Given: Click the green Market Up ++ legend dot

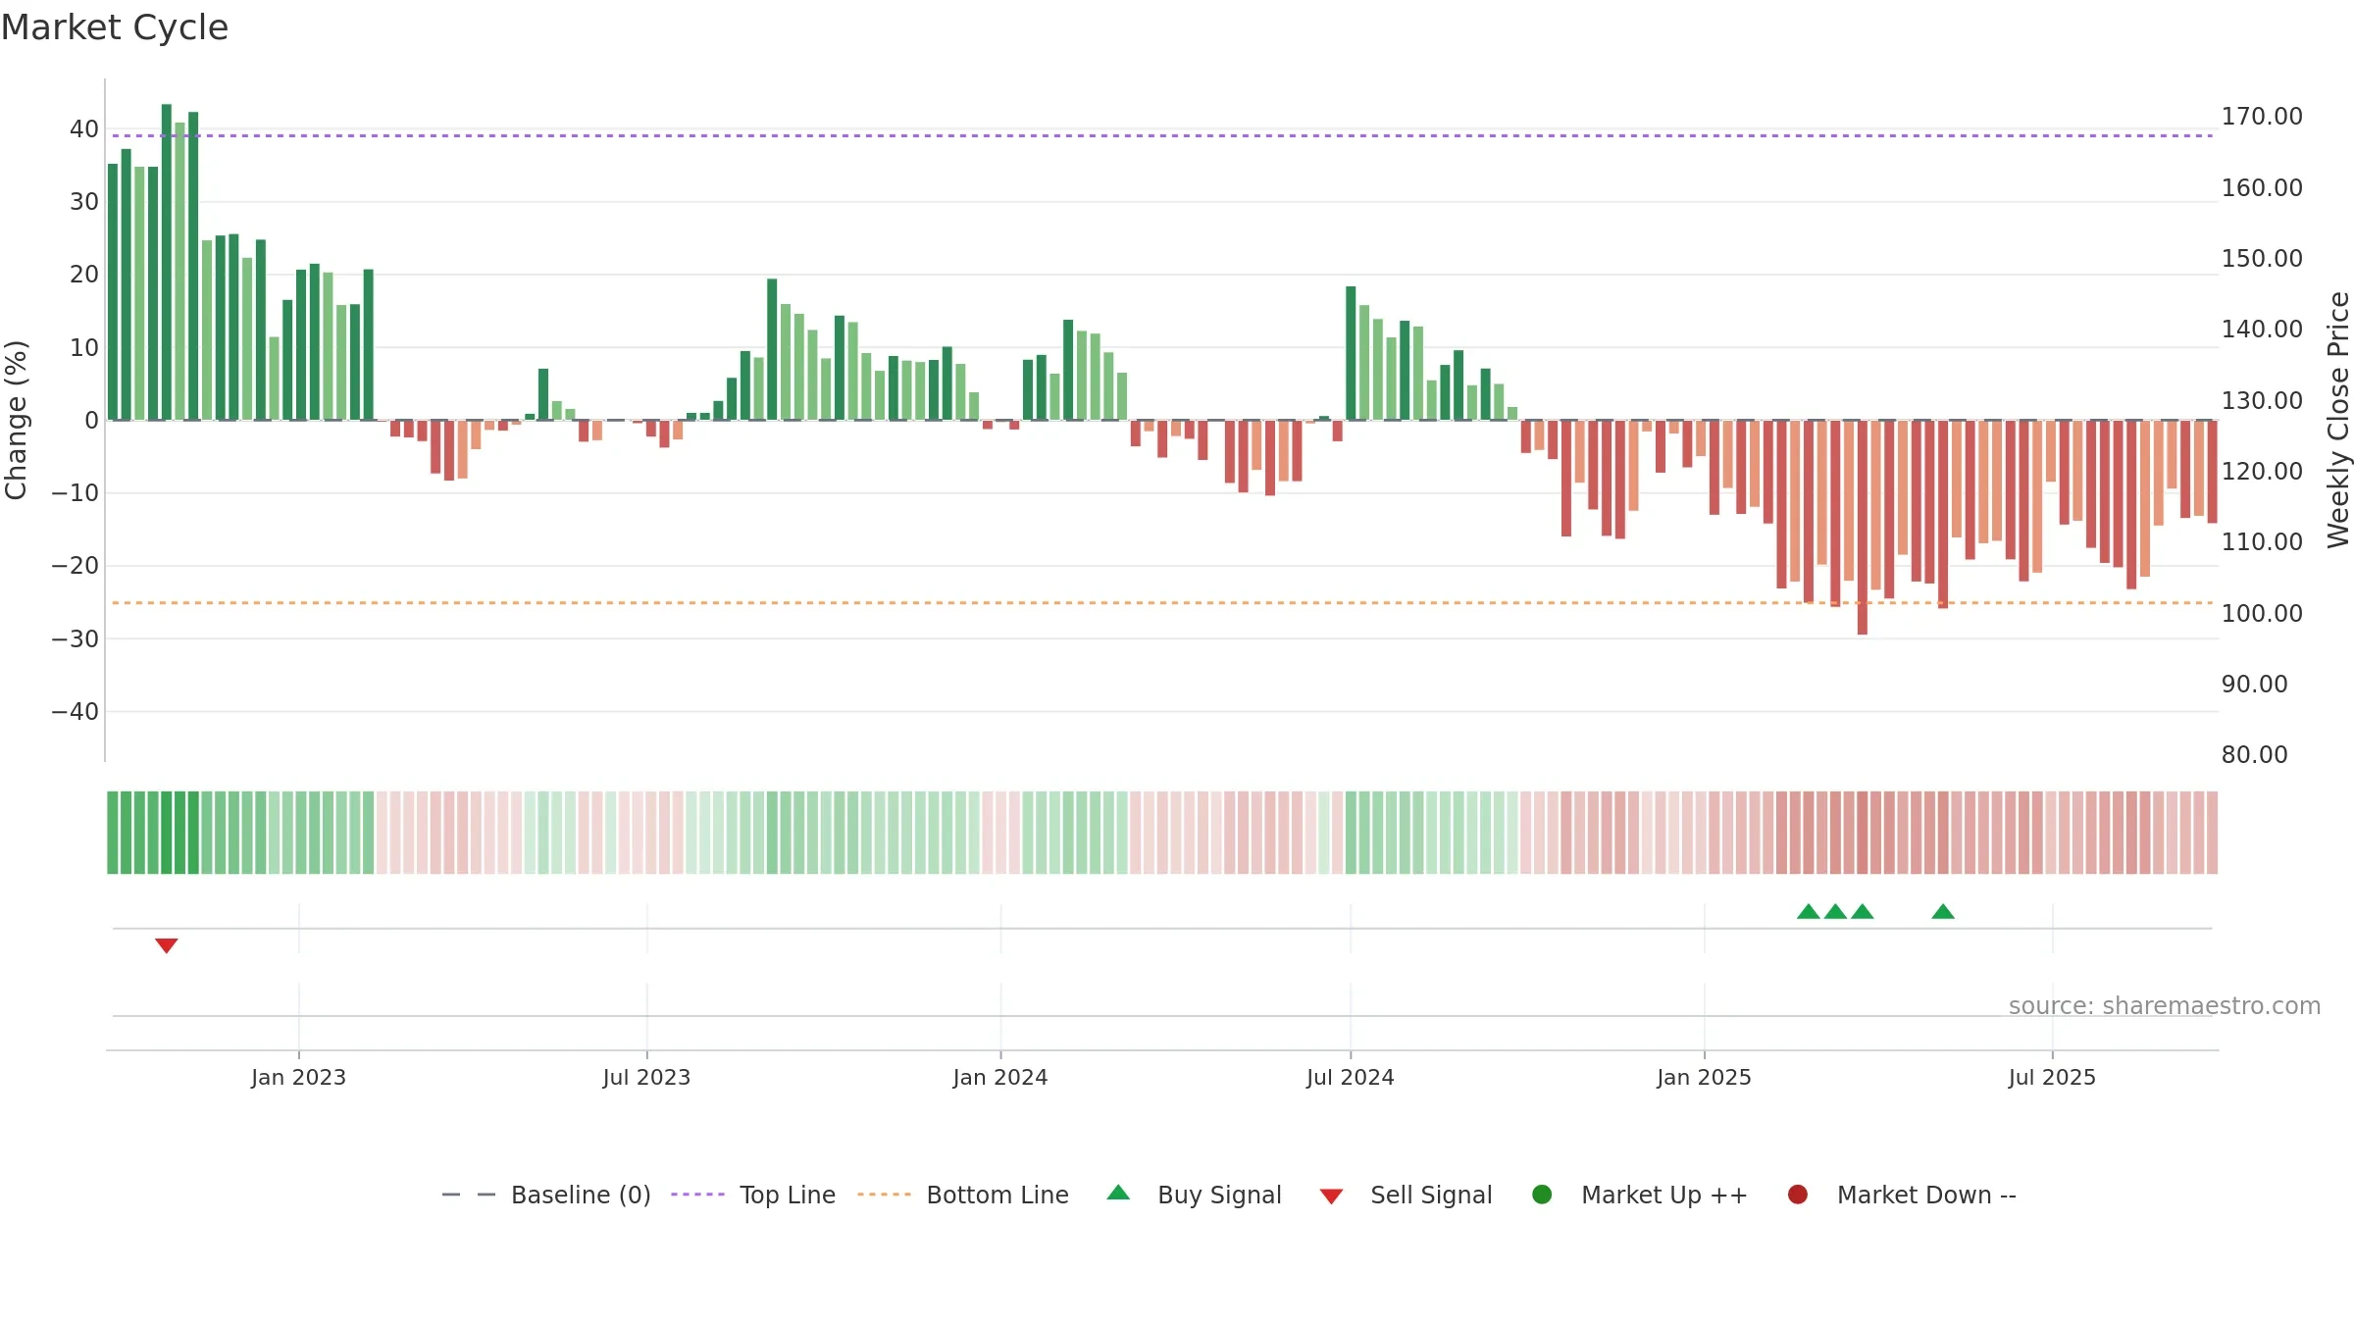Looking at the screenshot, I should tap(1542, 1195).
